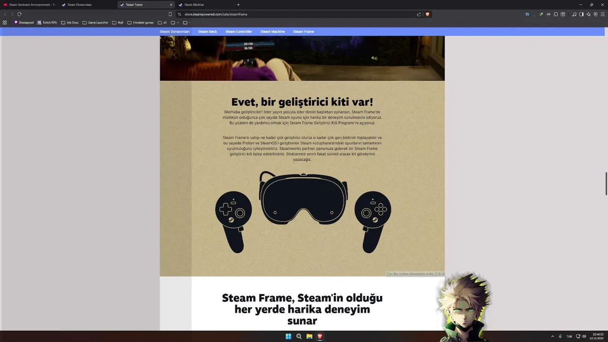Click the media playlist music note icon

coord(574,14)
